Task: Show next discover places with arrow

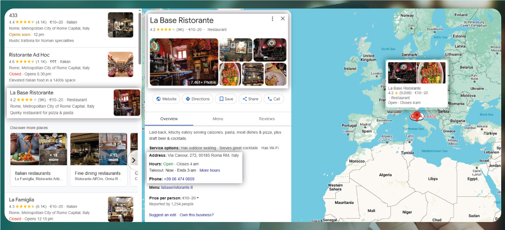Action: point(133,160)
